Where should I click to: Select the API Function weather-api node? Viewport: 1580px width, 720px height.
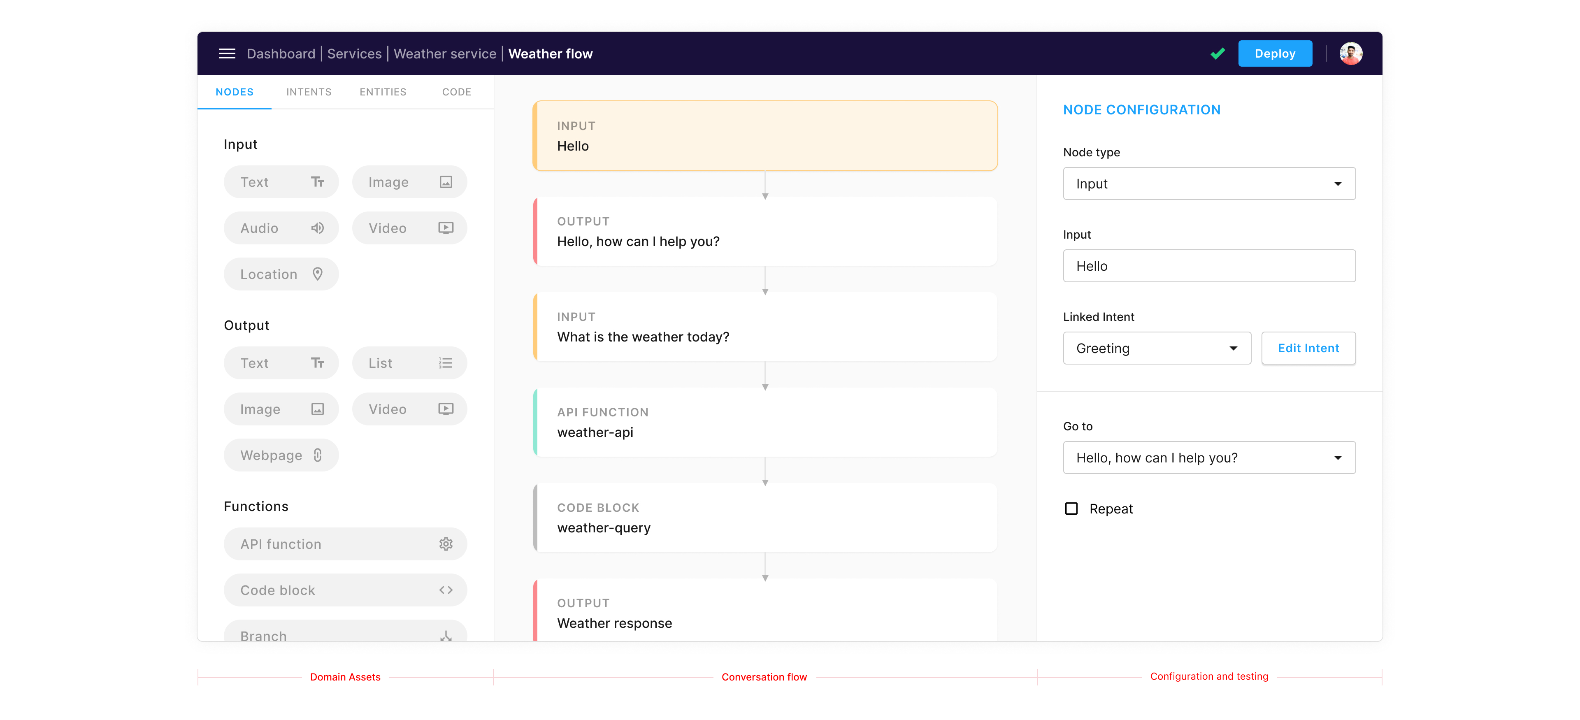(765, 422)
